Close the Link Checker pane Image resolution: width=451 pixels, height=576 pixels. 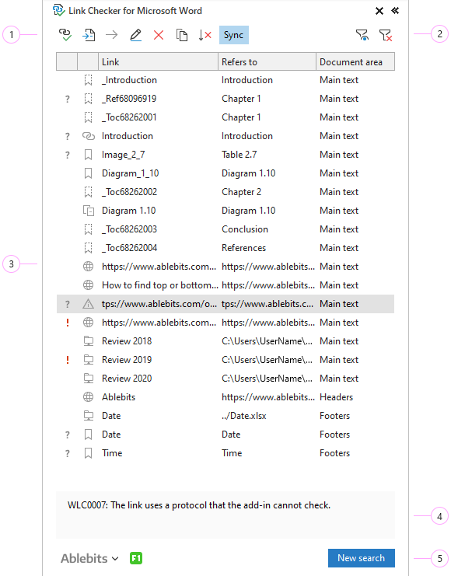click(x=379, y=11)
